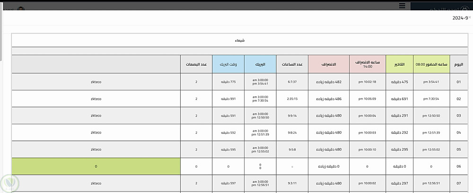Image resolution: width=473 pixels, height=193 pixels.
Task: Click the break time 775 دقيقه
Action: [228, 82]
